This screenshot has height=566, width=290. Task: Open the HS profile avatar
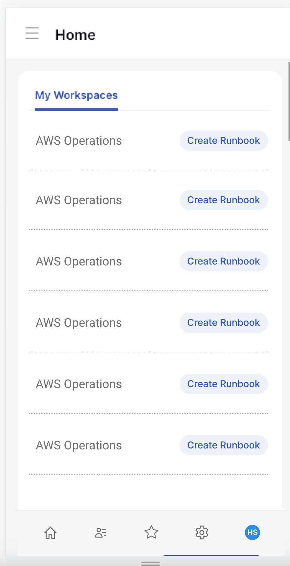coord(252,533)
